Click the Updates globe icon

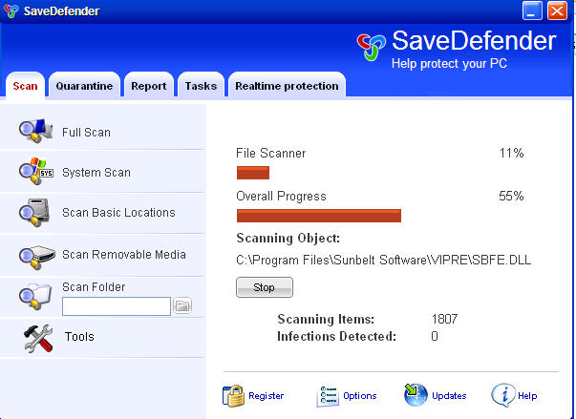(x=416, y=395)
